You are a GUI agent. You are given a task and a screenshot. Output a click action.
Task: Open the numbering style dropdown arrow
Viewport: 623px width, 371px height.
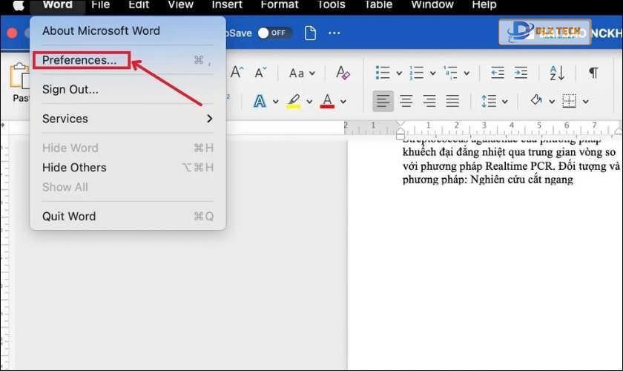pyautogui.click(x=432, y=73)
